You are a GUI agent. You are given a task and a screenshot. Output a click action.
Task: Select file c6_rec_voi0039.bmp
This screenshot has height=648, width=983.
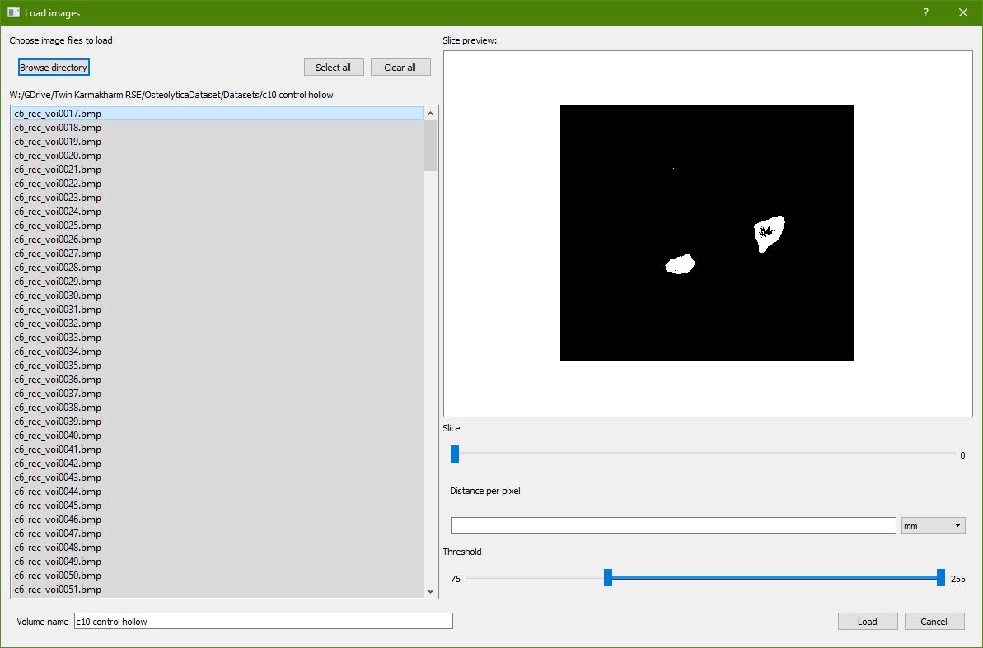(217, 421)
